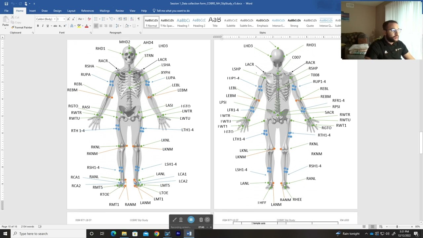Viewport: 423px width, 238px height.
Task: Apply the Heading 1 style
Action: (x=183, y=22)
